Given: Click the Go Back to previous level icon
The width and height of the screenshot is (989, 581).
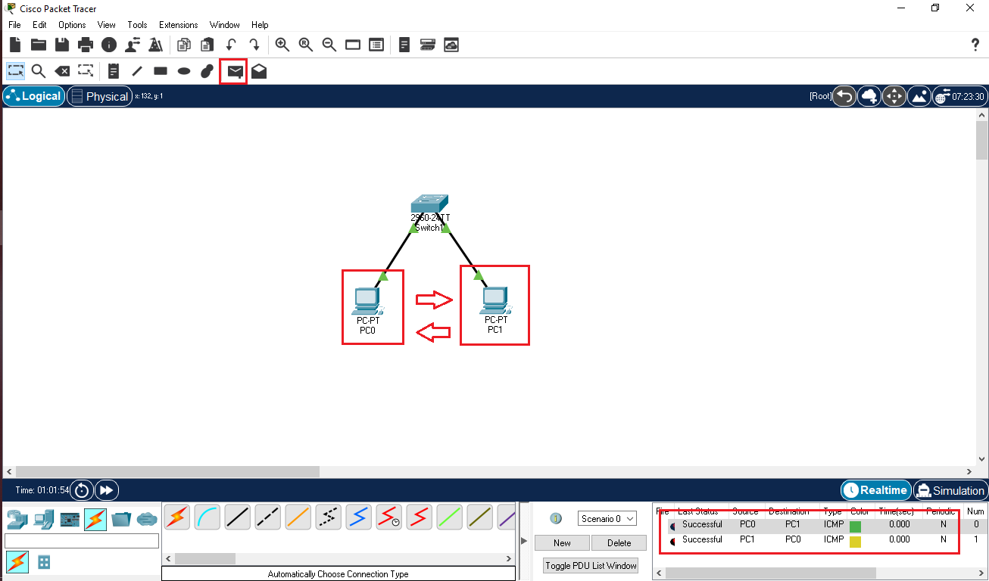Looking at the screenshot, I should [x=845, y=96].
